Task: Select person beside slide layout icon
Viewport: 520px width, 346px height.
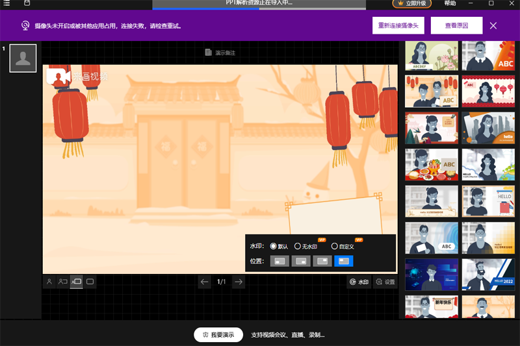Action: tap(62, 282)
